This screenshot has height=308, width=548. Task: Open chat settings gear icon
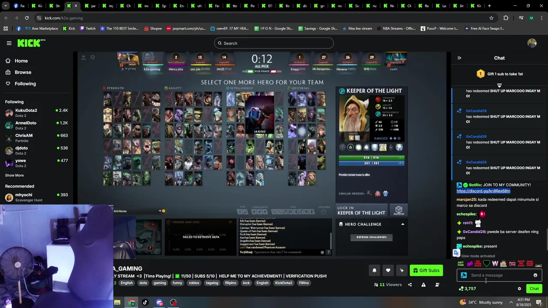(519, 289)
